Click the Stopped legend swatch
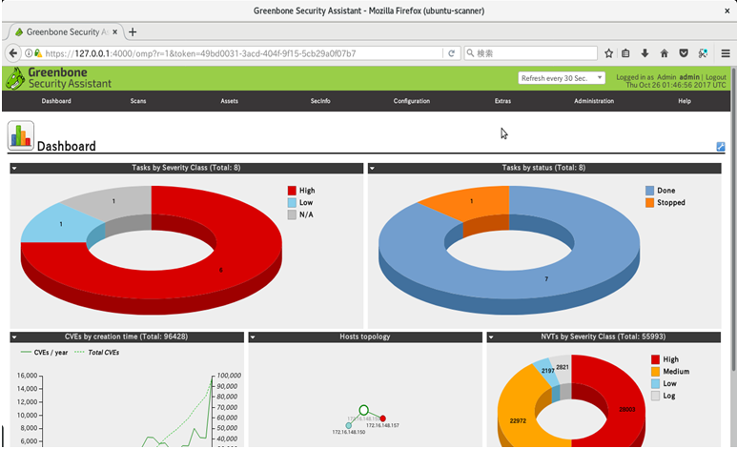This screenshot has height=449, width=737. point(649,203)
